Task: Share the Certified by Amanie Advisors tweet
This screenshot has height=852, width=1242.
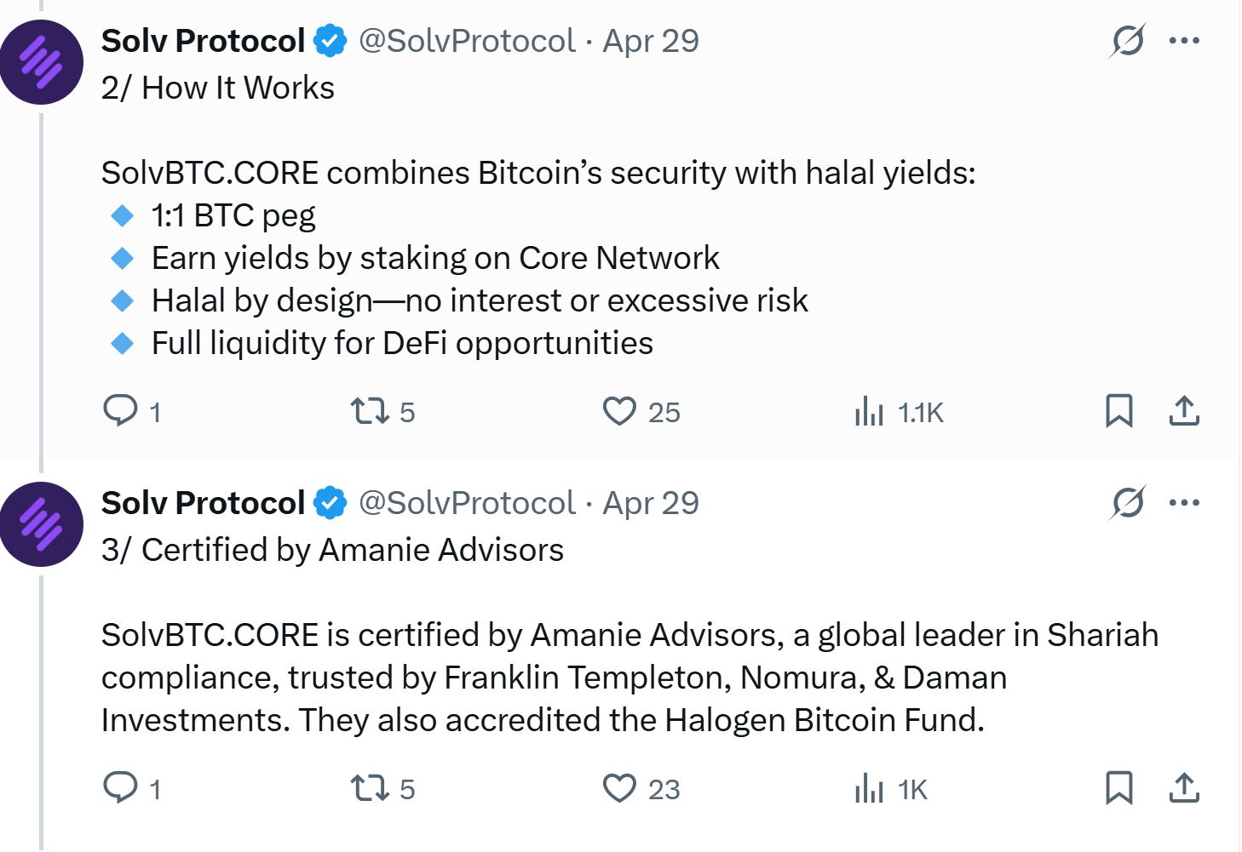Action: 1185,789
